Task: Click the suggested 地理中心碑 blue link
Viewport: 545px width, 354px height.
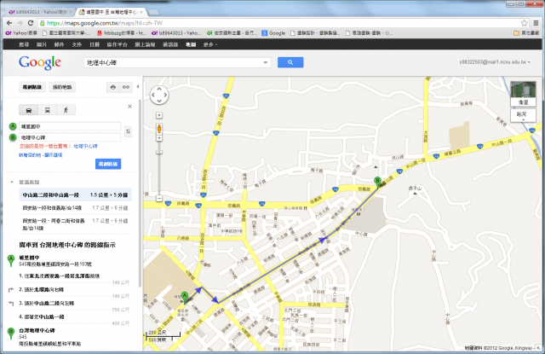Action: pos(85,146)
